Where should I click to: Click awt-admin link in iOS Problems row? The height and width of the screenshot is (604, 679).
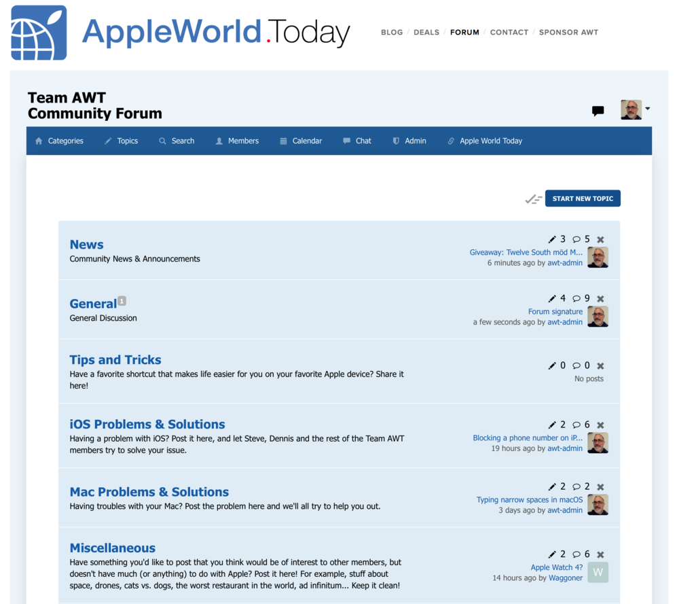click(565, 448)
